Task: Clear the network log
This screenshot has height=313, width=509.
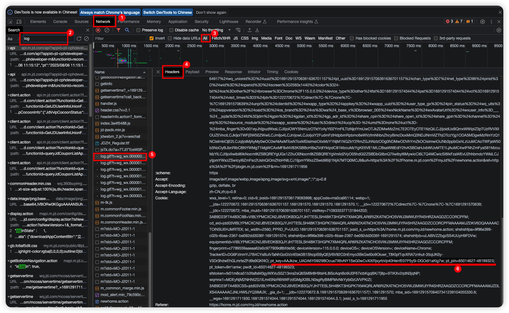Action: click(107, 30)
